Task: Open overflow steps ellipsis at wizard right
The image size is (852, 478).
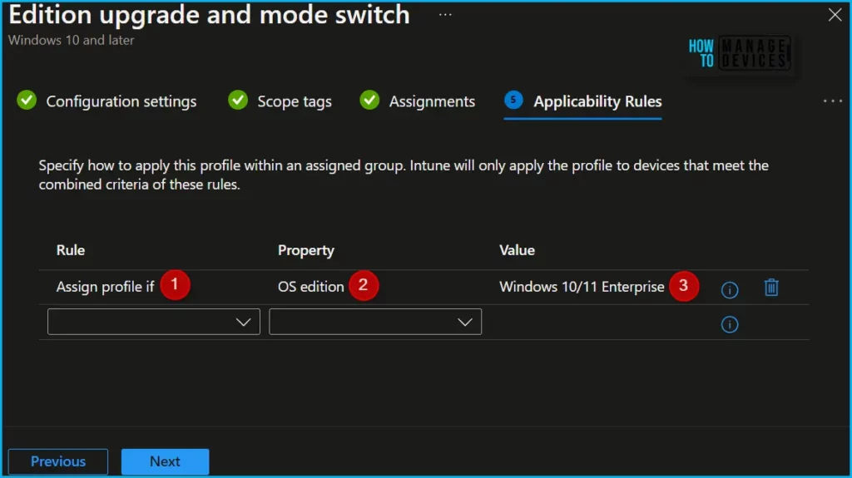Action: (x=832, y=101)
